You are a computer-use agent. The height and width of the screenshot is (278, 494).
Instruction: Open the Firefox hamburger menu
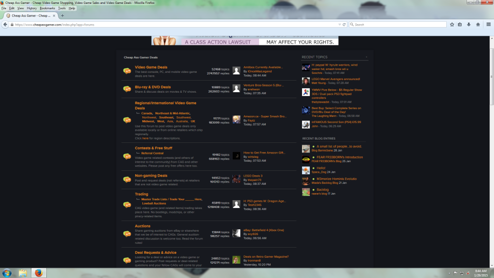pyautogui.click(x=488, y=24)
